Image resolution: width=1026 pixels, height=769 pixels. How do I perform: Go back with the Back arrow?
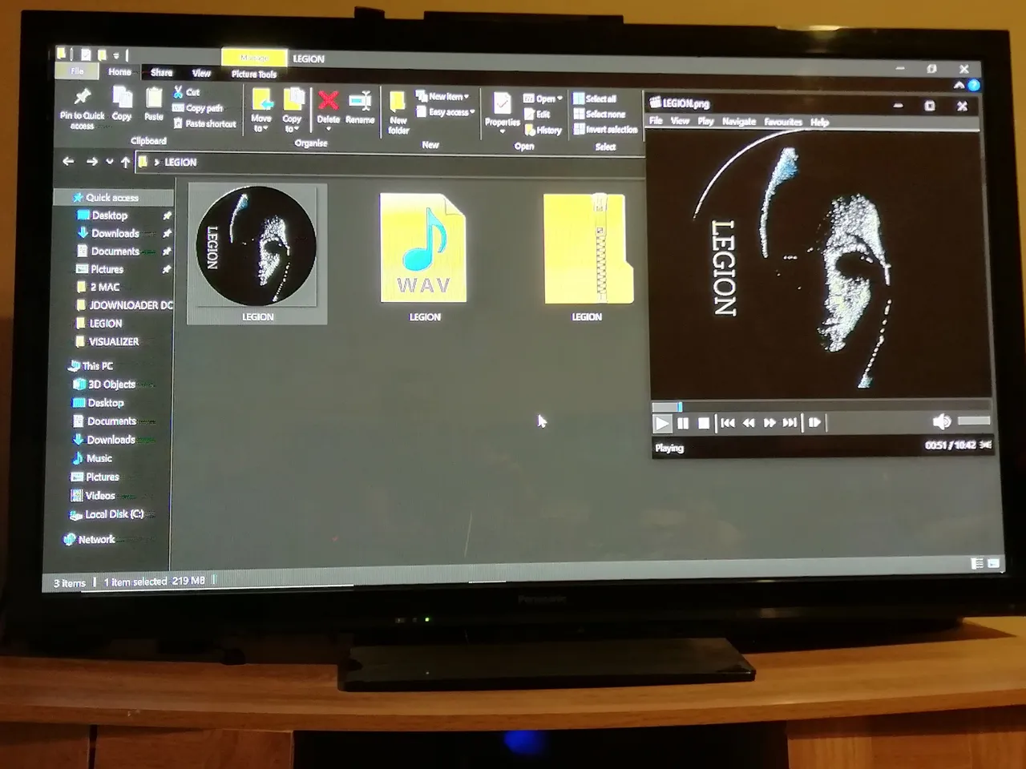tap(69, 162)
